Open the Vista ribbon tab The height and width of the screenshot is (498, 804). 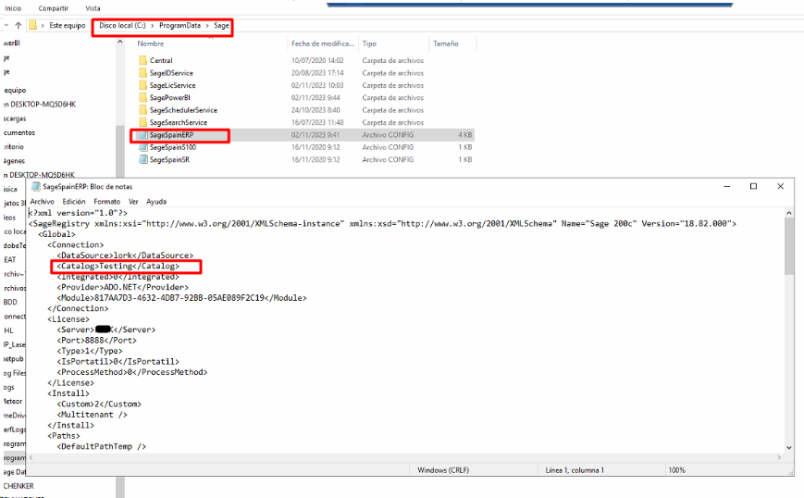click(93, 8)
